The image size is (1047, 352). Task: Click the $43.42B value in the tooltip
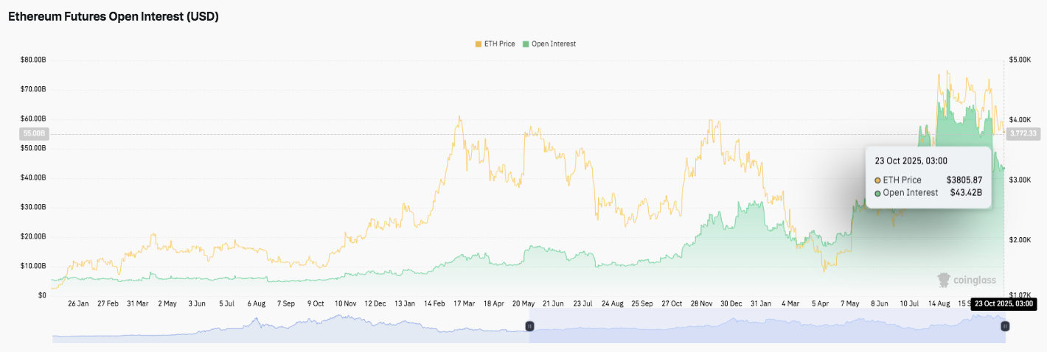click(964, 193)
